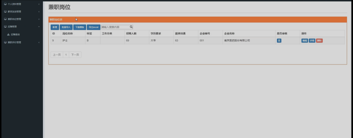Click the 操作 column header

(x=322, y=33)
